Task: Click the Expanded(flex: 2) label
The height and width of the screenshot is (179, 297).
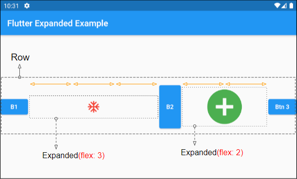Action: pyautogui.click(x=212, y=153)
